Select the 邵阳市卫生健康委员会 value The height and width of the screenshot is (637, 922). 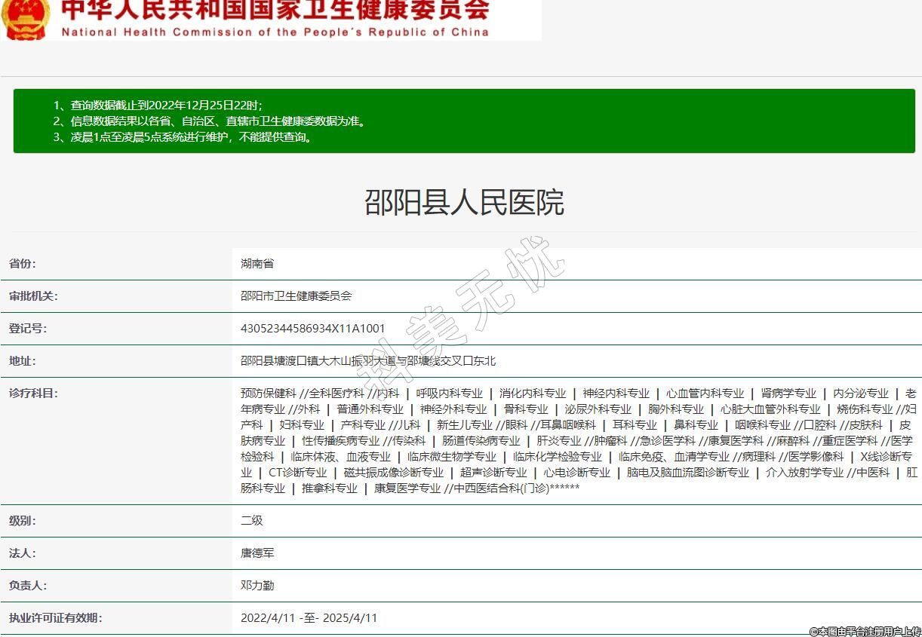tap(296, 296)
